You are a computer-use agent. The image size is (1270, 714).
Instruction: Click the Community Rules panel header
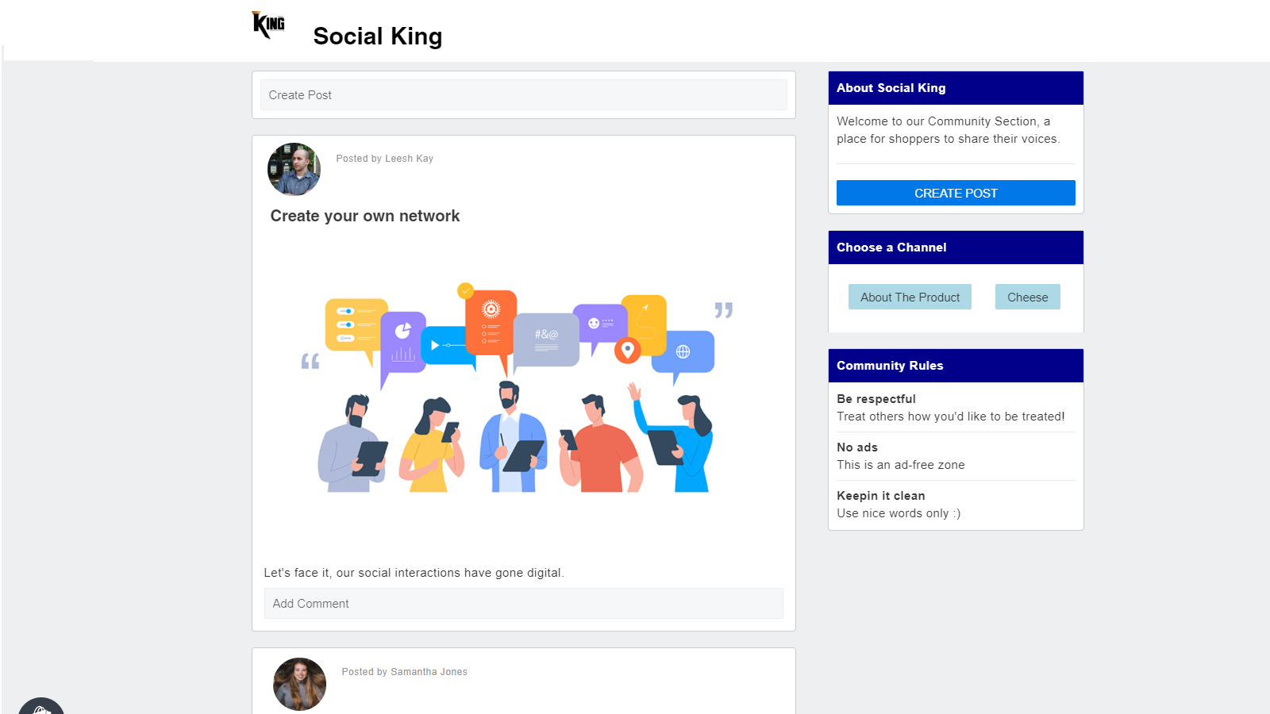(955, 366)
